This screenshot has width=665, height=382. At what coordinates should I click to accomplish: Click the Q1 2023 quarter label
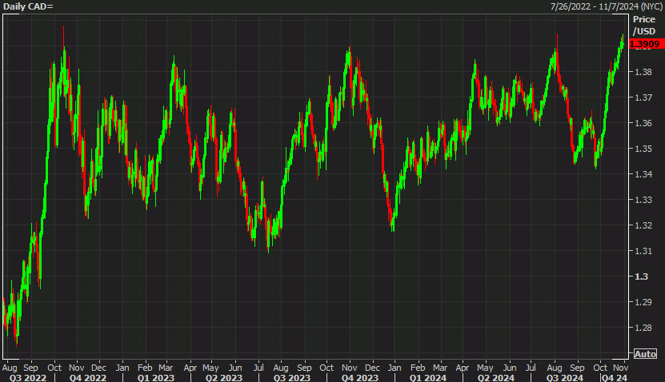pyautogui.click(x=156, y=377)
